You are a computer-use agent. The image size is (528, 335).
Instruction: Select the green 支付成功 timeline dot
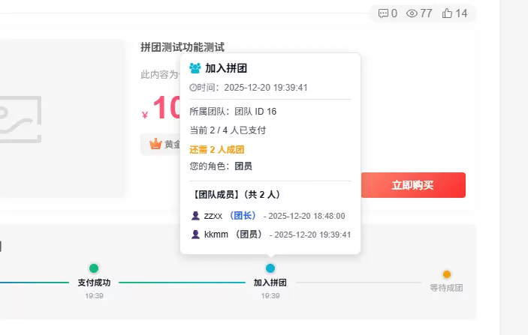(x=94, y=268)
